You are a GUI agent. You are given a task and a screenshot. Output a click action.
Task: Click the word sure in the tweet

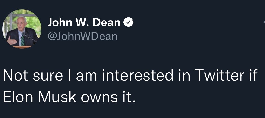point(48,76)
